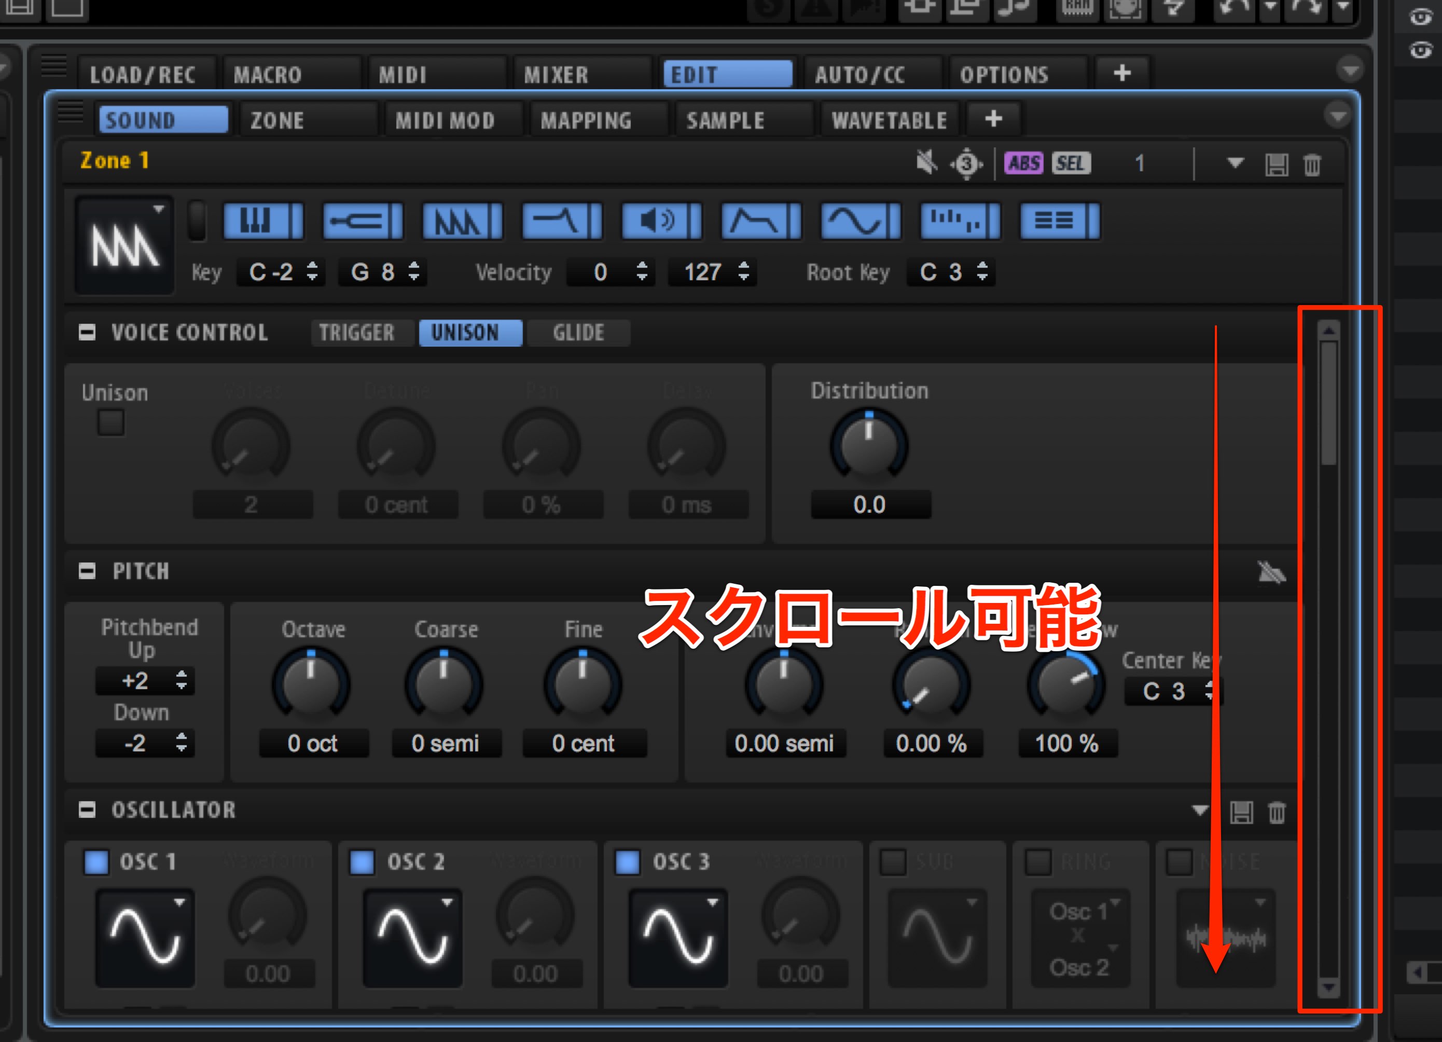The image size is (1442, 1042).
Task: Open the Auto/CC tab
Action: coord(873,74)
